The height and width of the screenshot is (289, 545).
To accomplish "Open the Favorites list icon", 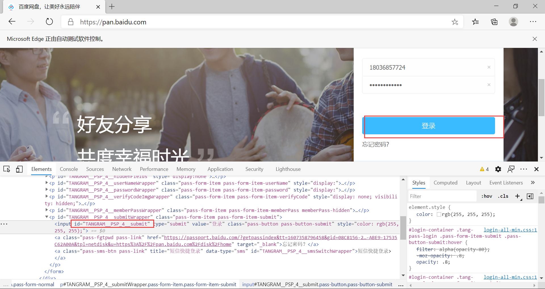I will click(475, 22).
